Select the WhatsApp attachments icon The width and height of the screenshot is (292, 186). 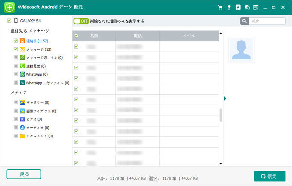tap(22, 83)
